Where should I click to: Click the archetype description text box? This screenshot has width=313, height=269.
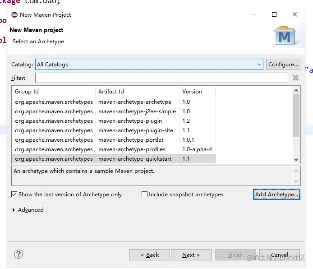coord(156,176)
